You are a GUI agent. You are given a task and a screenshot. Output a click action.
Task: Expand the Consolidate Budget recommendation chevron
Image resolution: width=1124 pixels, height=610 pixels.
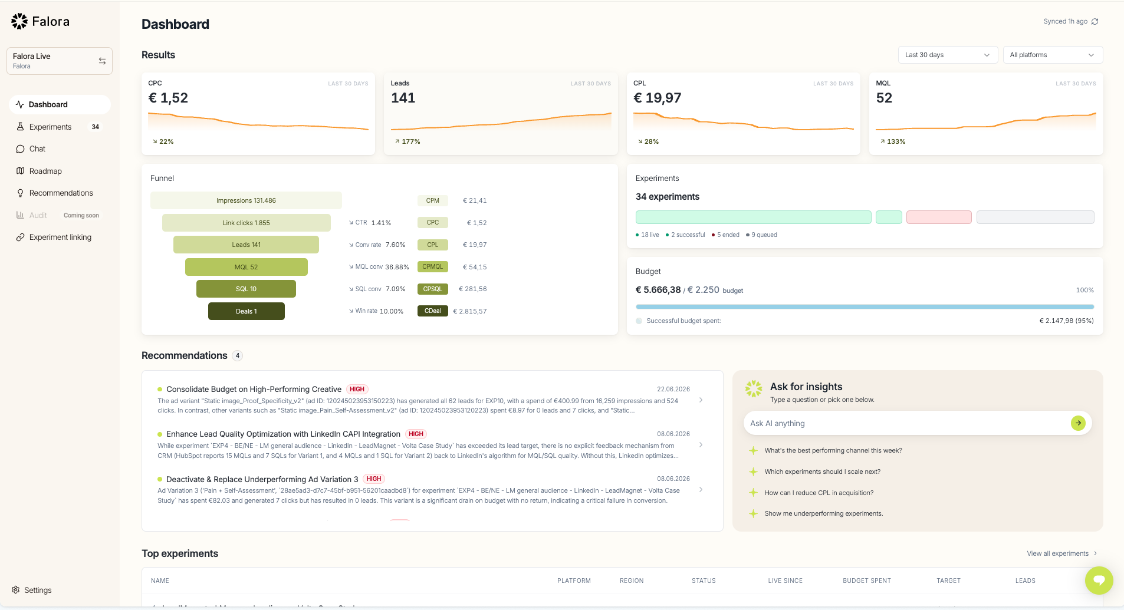tap(701, 400)
